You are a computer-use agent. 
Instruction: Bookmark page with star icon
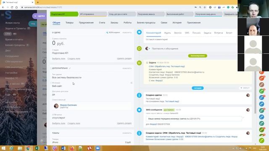pyautogui.click(x=205, y=8)
